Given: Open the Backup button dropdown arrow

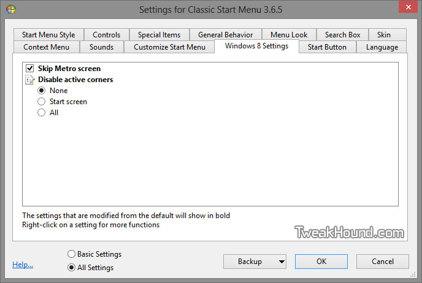Looking at the screenshot, I should [x=282, y=262].
